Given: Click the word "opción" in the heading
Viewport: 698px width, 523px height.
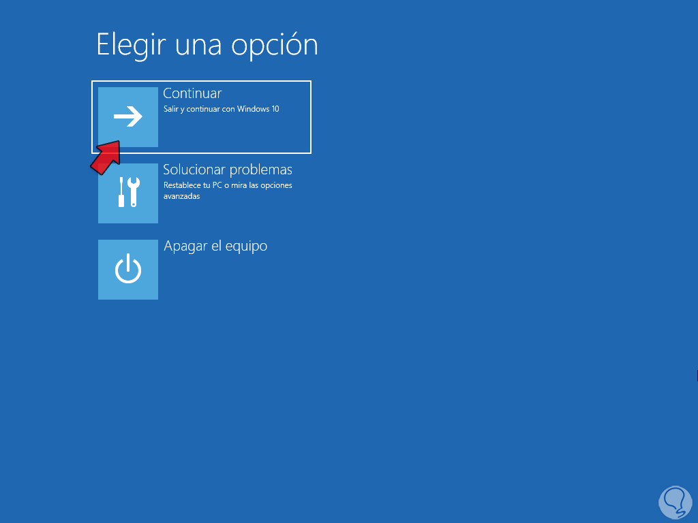Looking at the screenshot, I should pyautogui.click(x=275, y=46).
